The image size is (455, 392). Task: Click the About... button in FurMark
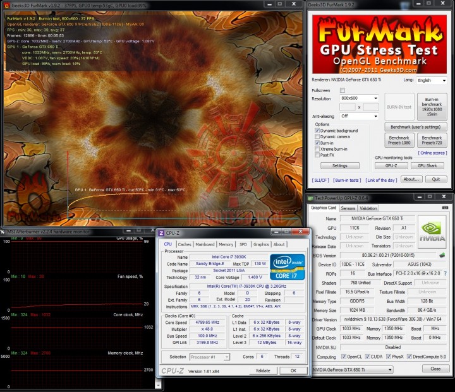(x=411, y=179)
